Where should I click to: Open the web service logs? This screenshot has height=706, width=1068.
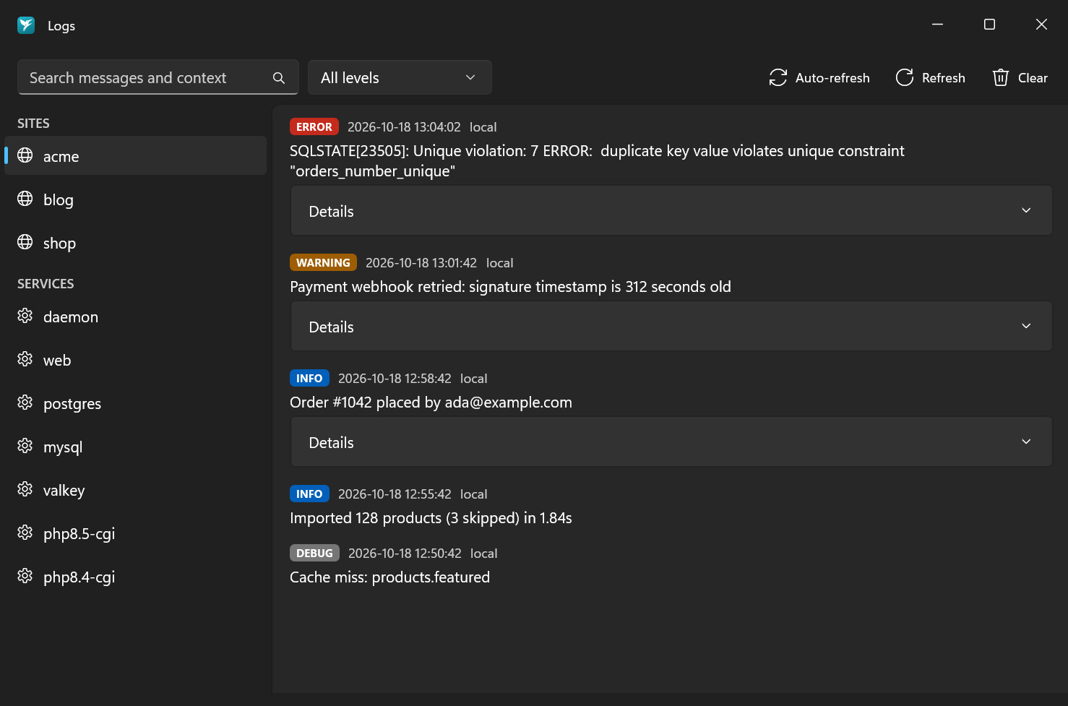136,360
